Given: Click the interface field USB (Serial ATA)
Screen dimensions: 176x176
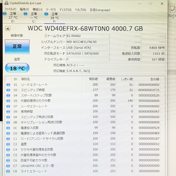Looking at the screenshot, I should pos(88,48).
